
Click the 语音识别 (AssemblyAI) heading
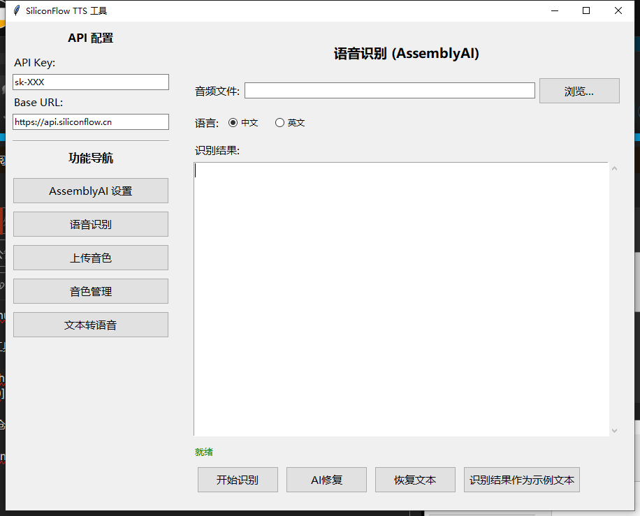[407, 54]
